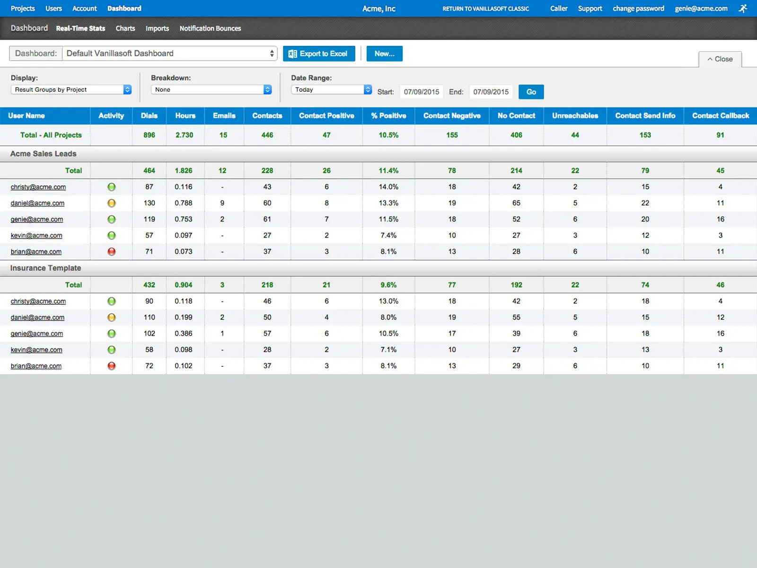Viewport: 757px width, 568px height.
Task: Click the New... button
Action: [384, 54]
